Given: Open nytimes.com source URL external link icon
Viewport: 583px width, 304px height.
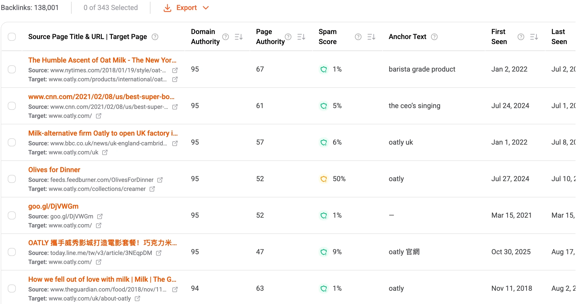Looking at the screenshot, I should [175, 70].
